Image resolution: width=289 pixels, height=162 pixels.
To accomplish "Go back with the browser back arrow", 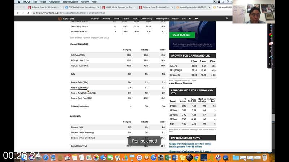I will (x=18, y=13).
